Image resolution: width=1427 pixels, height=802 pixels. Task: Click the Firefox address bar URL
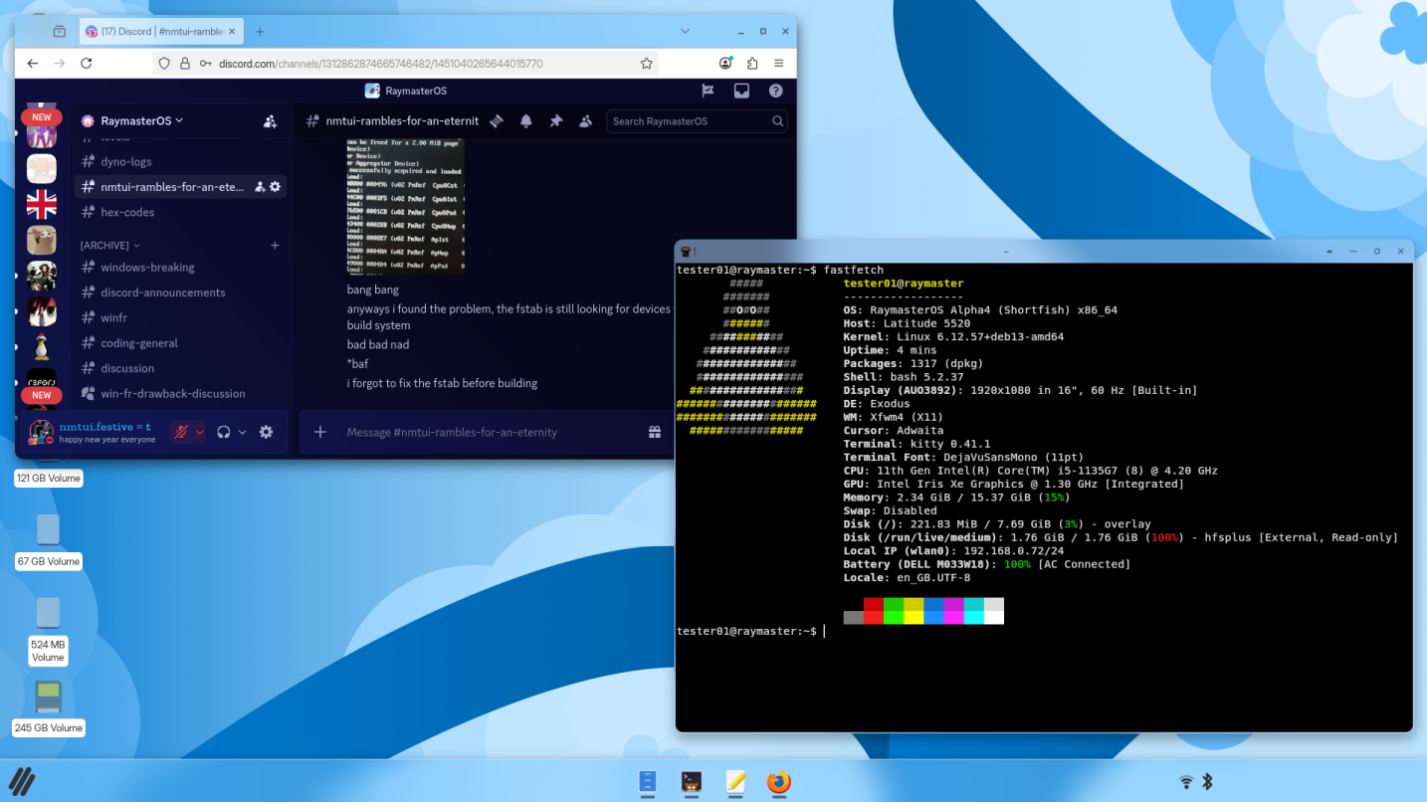click(380, 63)
